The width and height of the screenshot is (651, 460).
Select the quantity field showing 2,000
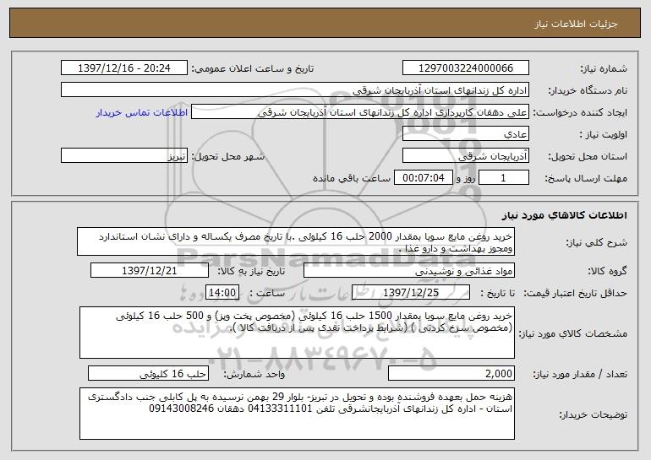(x=451, y=373)
